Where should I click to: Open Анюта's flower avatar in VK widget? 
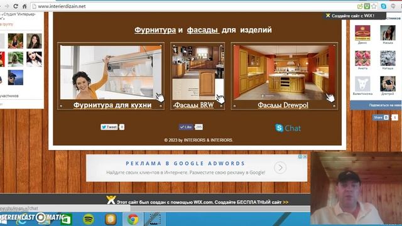pyautogui.click(x=362, y=58)
